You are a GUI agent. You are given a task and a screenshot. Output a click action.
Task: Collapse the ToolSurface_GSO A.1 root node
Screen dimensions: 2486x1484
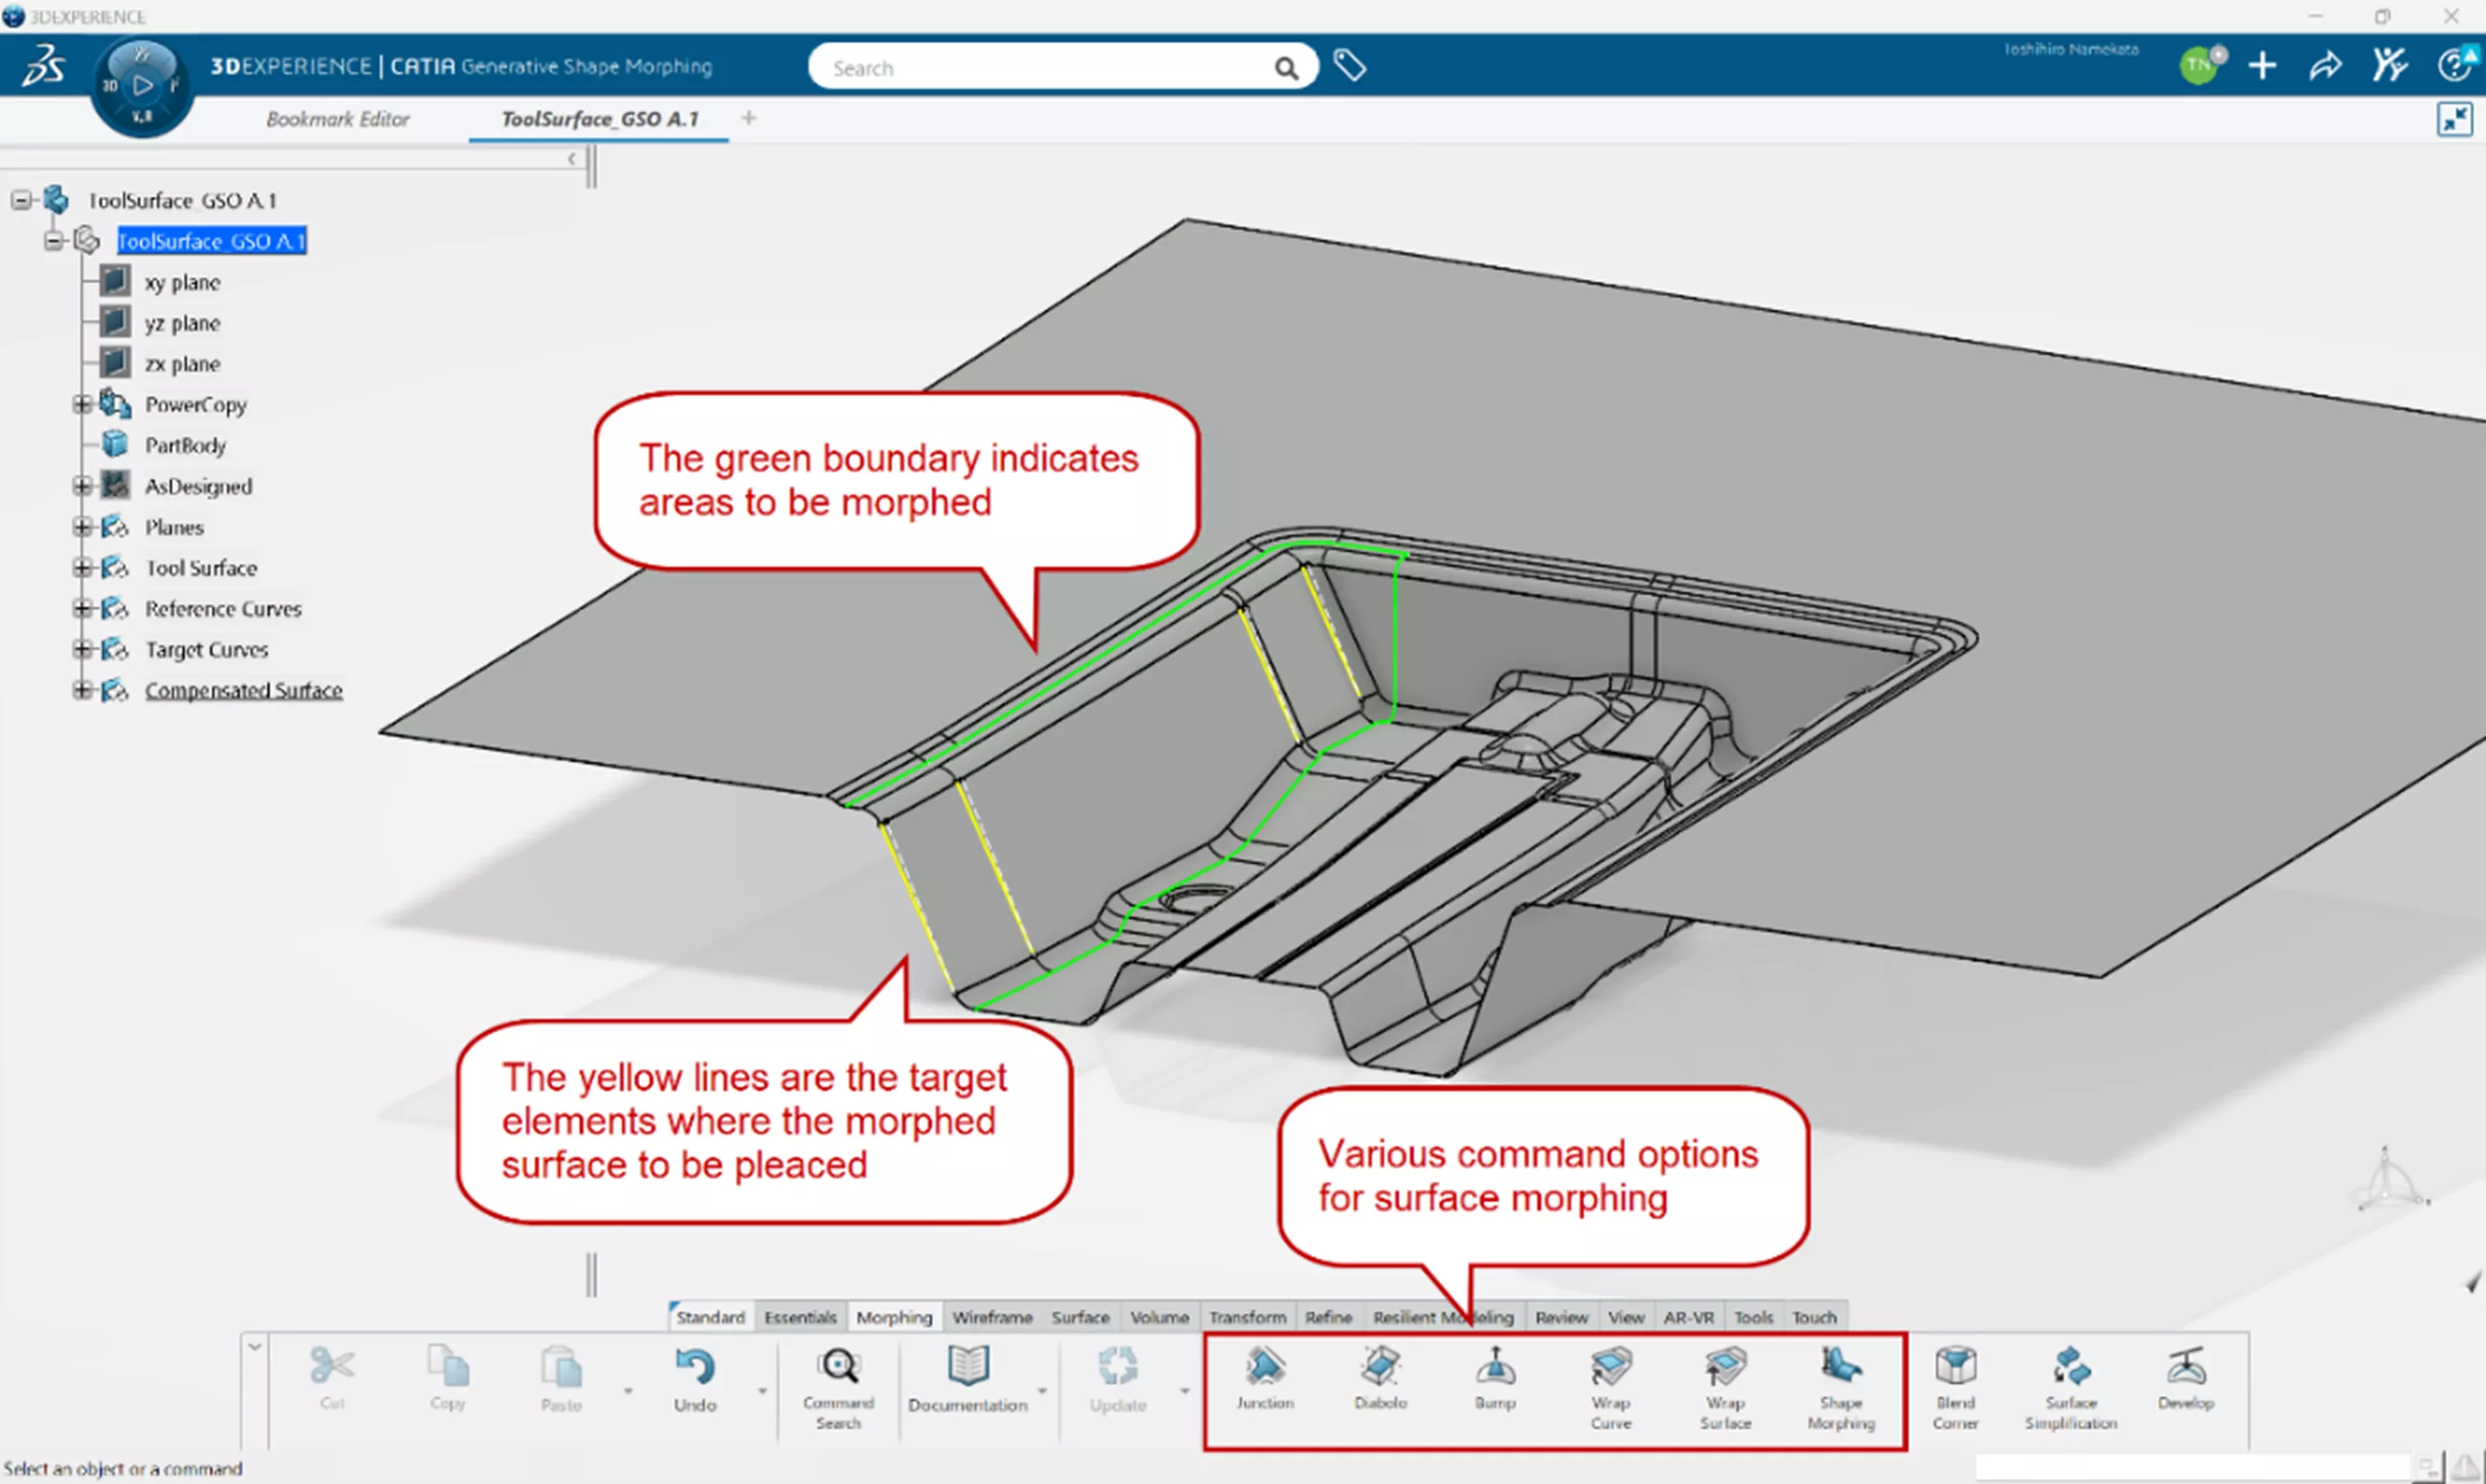point(21,200)
